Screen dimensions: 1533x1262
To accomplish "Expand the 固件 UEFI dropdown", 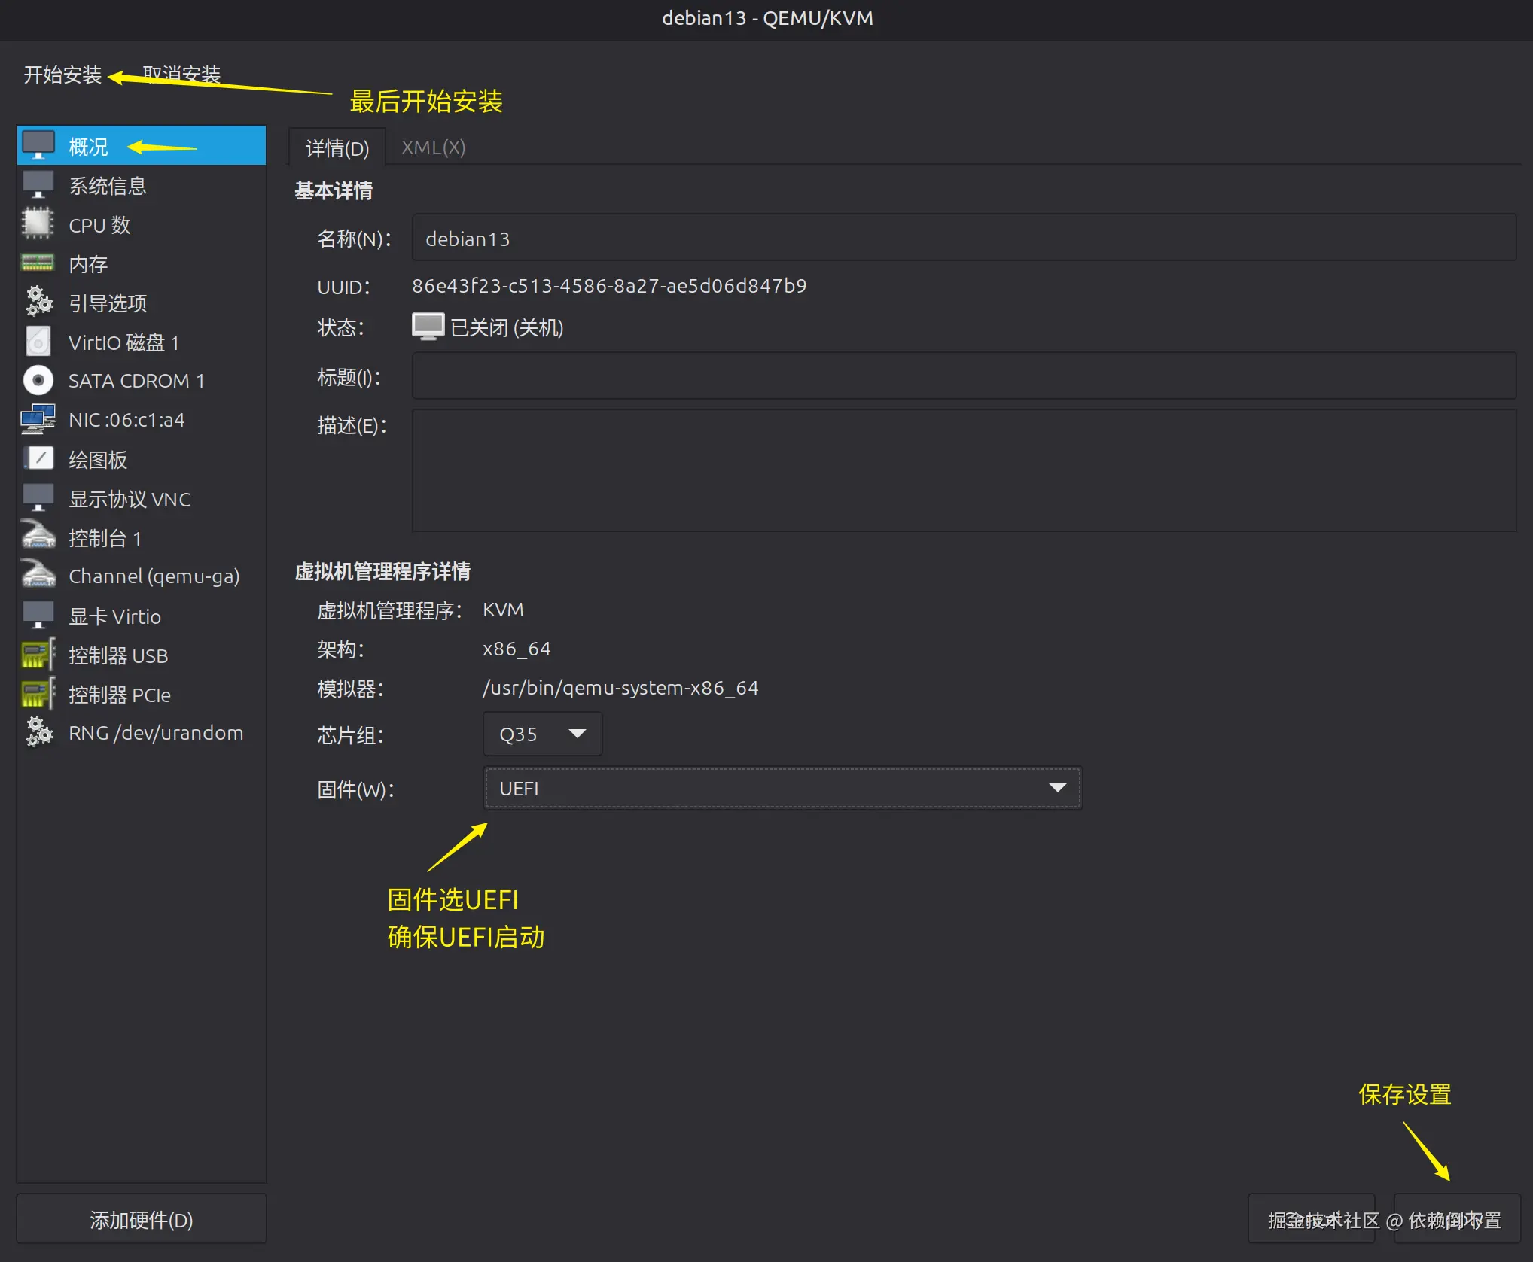I will coord(782,788).
